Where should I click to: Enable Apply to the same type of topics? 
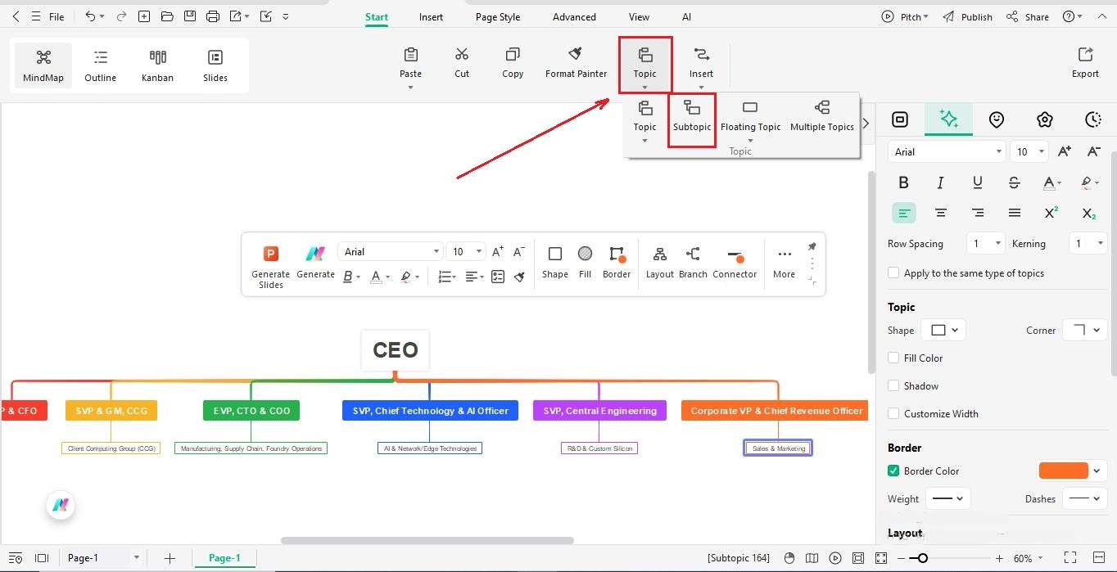pyautogui.click(x=893, y=273)
